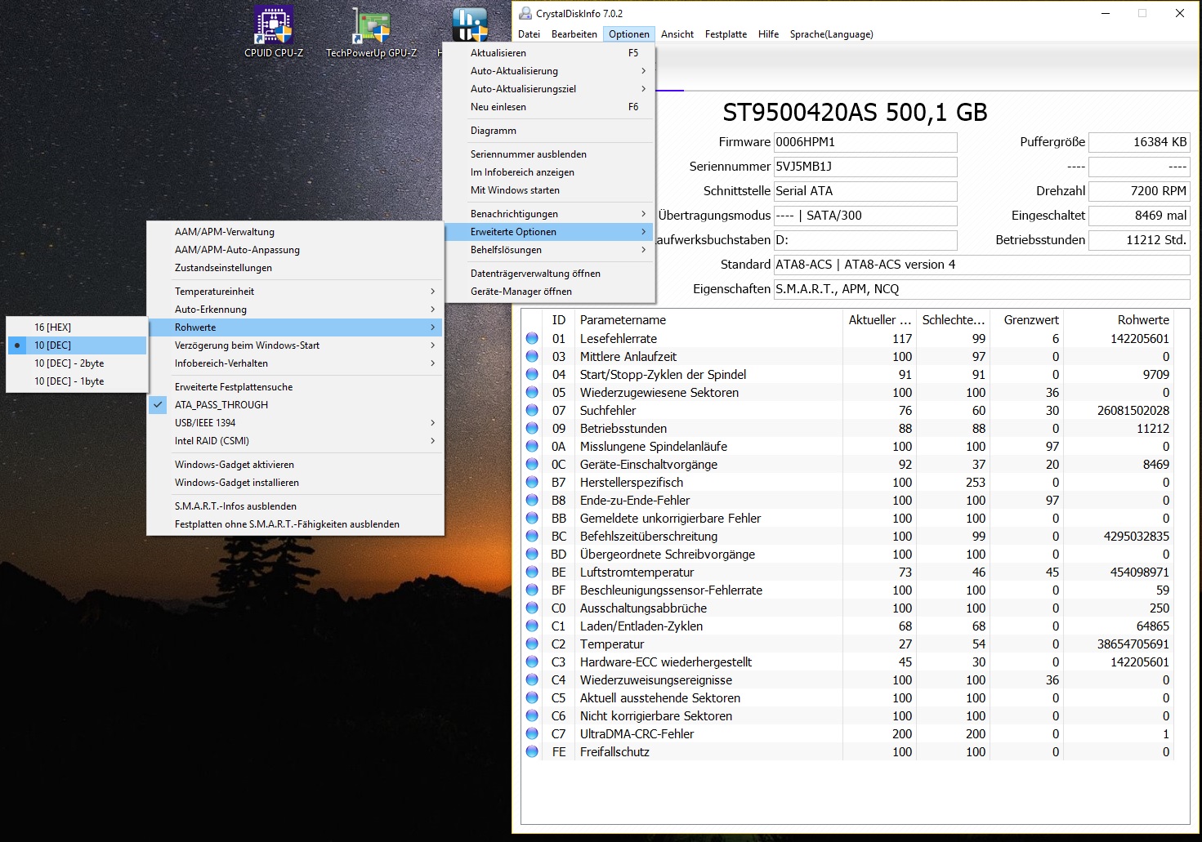Screen dimensions: 1202x842
Task: Click the Parametername column header
Action: [x=708, y=320]
